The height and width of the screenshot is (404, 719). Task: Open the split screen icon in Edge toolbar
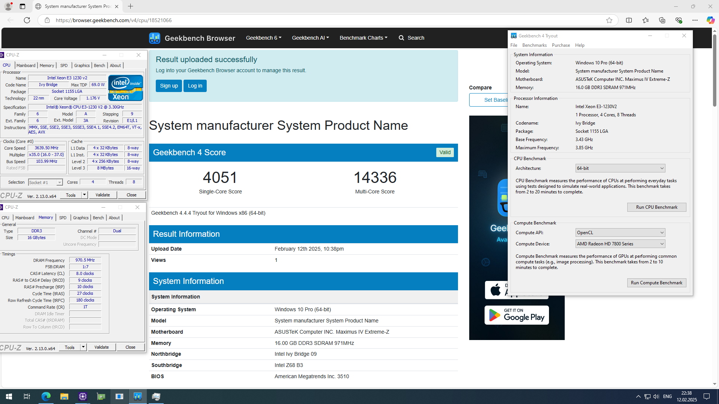tap(629, 20)
